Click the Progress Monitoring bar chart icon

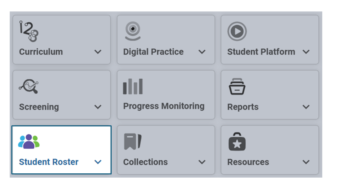coord(133,86)
